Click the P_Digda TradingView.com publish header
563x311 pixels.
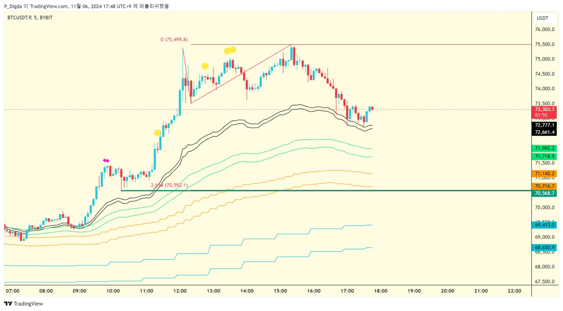(86, 6)
